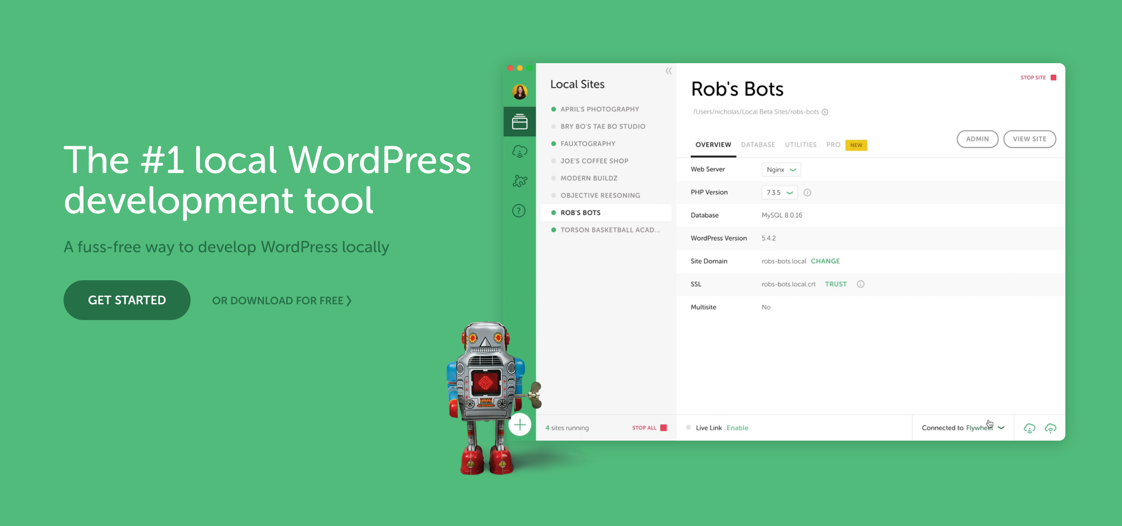Open the Connect cloud sidebar icon
This screenshot has width=1122, height=526.
click(520, 151)
